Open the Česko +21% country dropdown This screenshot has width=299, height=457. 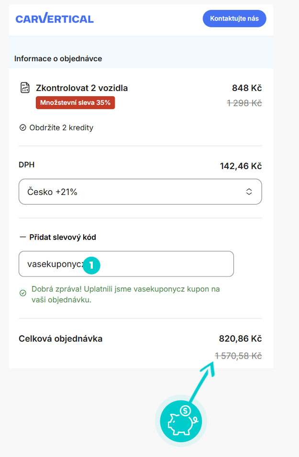140,192
